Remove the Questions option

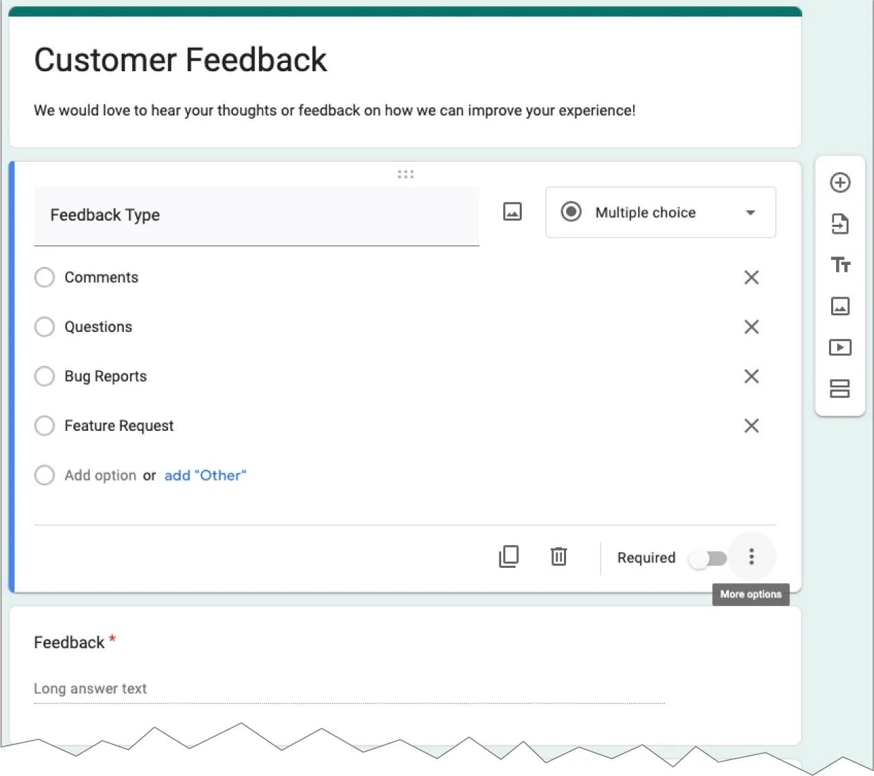point(752,327)
